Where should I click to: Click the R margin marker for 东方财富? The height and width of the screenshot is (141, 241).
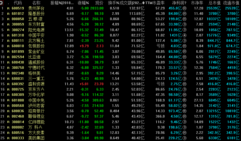click(8, 24)
